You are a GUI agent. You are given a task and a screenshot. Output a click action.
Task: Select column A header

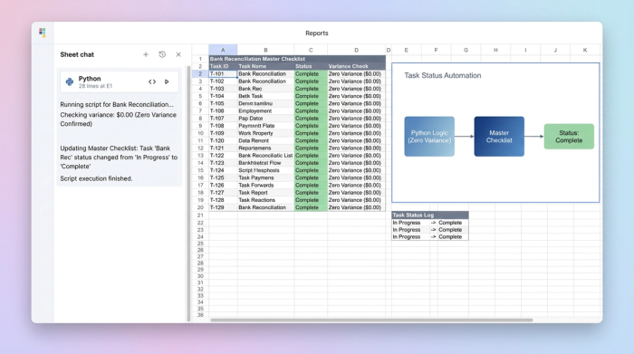click(223, 50)
